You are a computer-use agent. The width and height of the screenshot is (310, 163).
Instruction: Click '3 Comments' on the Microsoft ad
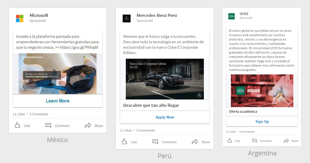coord(39,114)
